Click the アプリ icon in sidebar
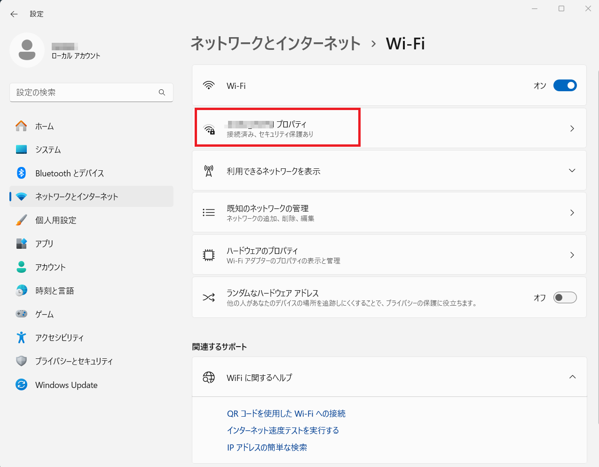The width and height of the screenshot is (599, 467). tap(21, 244)
